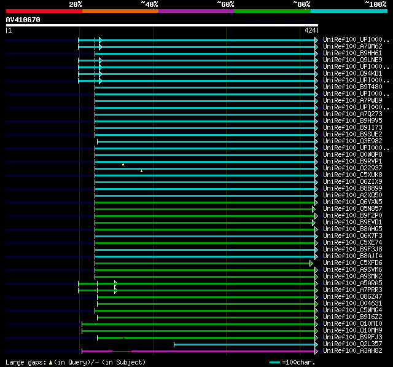Click the arrowhead ending the UniRef100_A3AH82 alignment
Image resolution: width=393 pixels, height=367 pixels.
coord(316,351)
